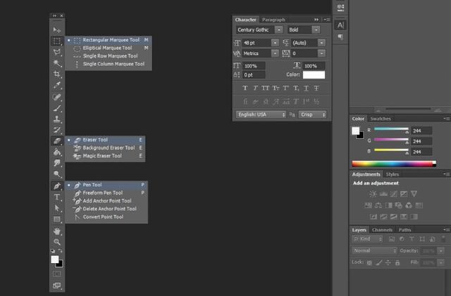Select the Move tool in toolbar
The width and height of the screenshot is (451, 296).
[x=57, y=30]
